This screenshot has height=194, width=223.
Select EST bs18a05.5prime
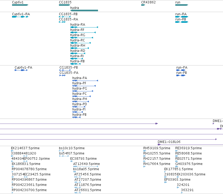(x=86, y=169)
